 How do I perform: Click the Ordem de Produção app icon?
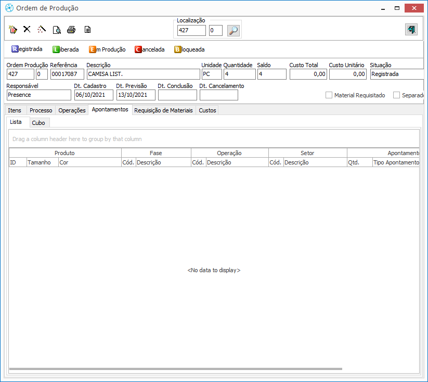pos(9,8)
